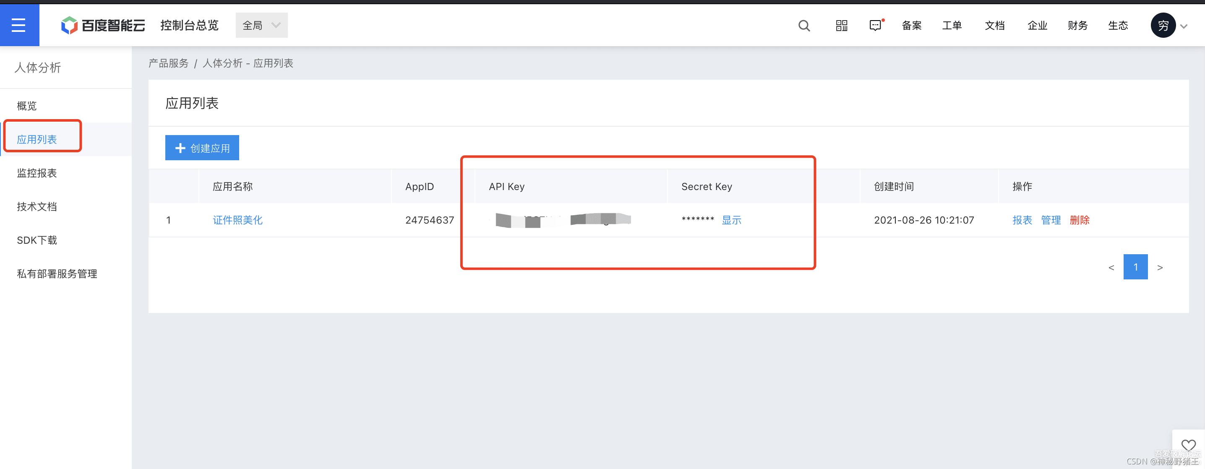
Task: Click the Baidu AI Cloud logo
Action: (x=103, y=25)
